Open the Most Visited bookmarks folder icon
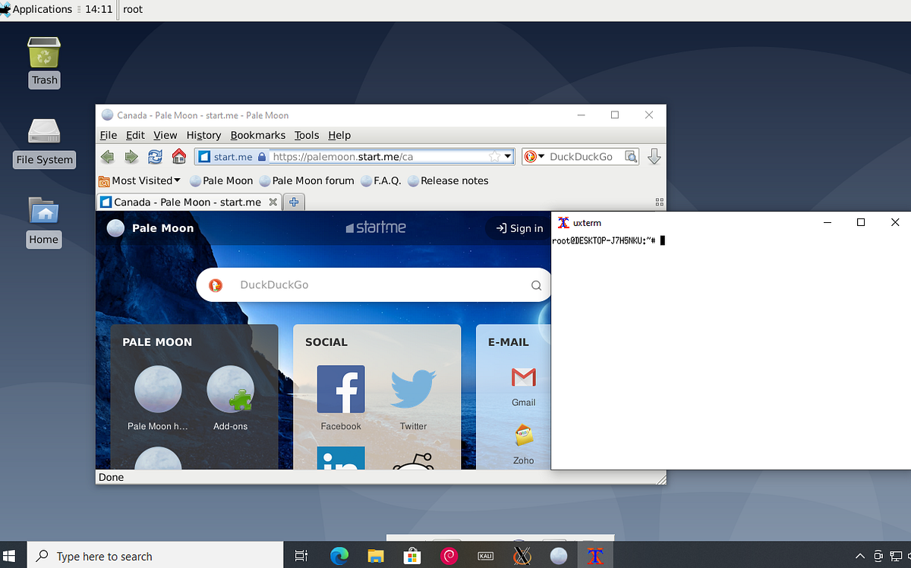The height and width of the screenshot is (568, 911). pos(103,180)
